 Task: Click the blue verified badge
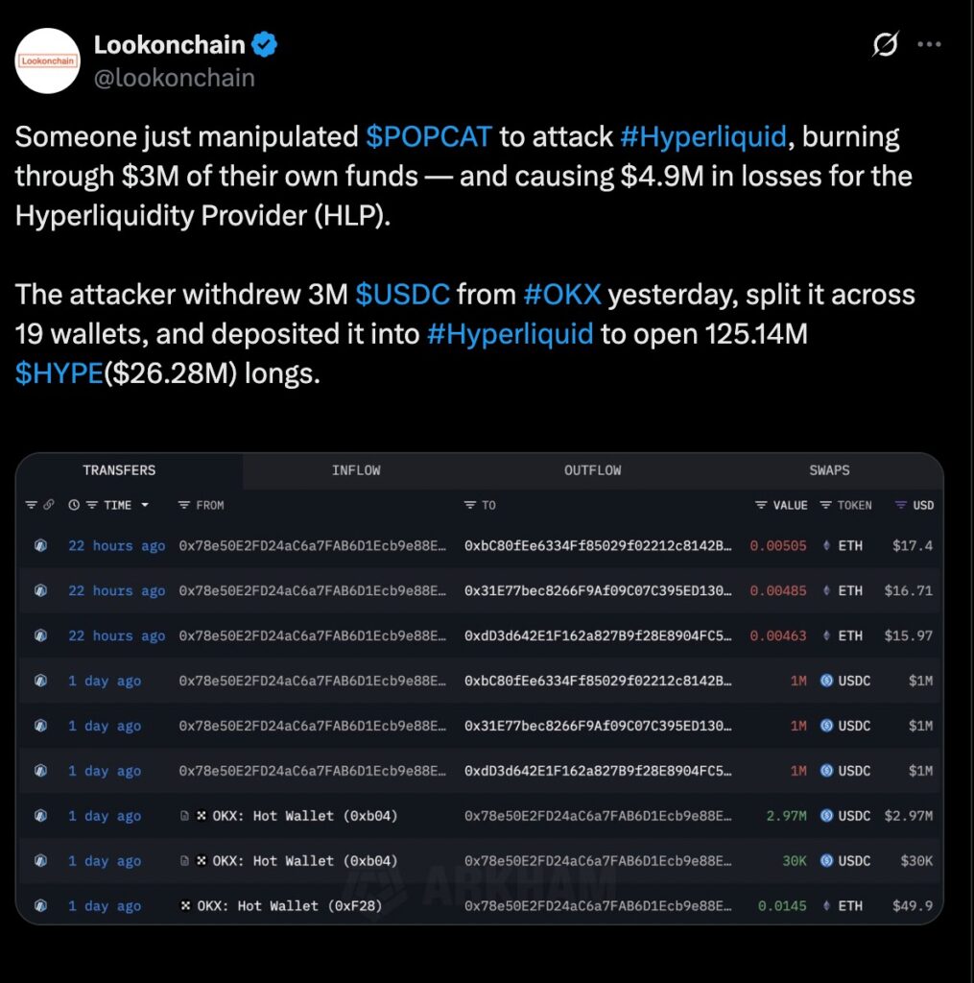pyautogui.click(x=265, y=44)
